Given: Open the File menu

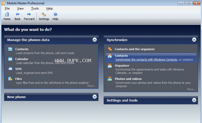Looking at the screenshot, I should tap(7, 8).
